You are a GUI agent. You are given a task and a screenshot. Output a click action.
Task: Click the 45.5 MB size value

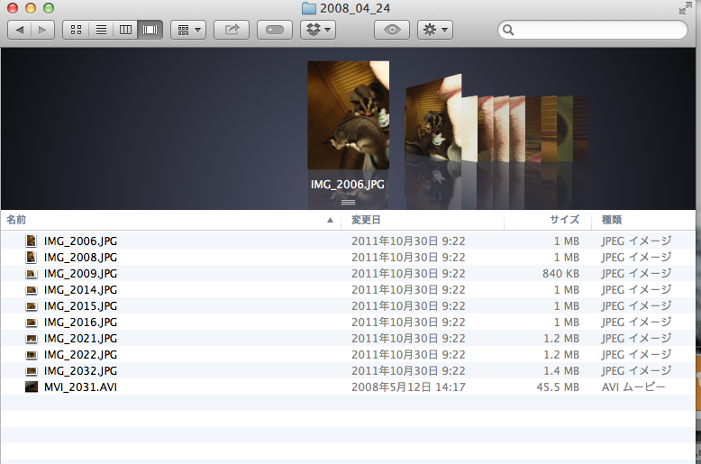[x=558, y=387]
